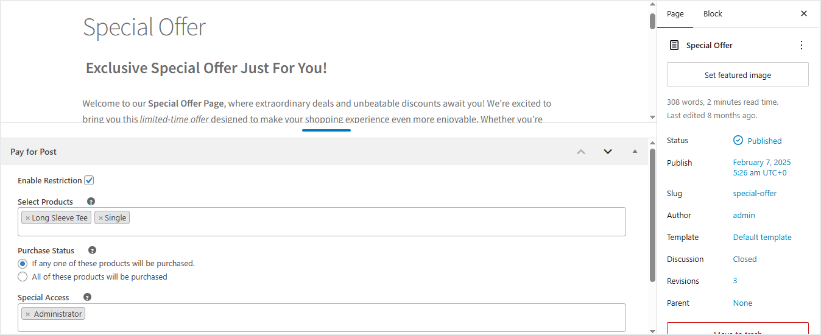This screenshot has width=821, height=335.
Task: Toggle the Enable Restriction checkbox
Action: point(89,181)
